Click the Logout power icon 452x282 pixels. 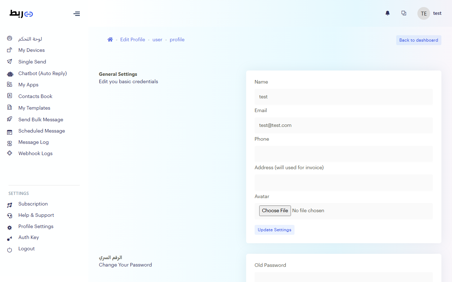pos(10,249)
